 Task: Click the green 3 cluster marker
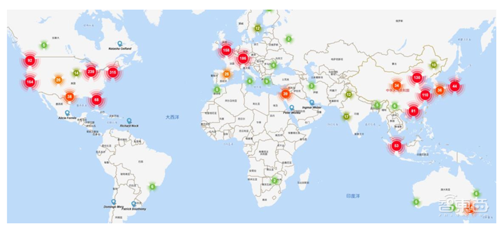point(311,86)
